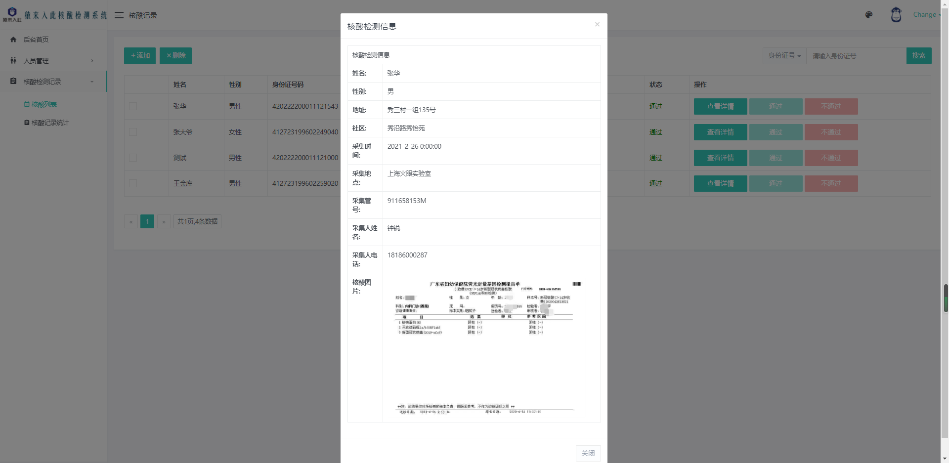
Task: Click the system logo icon
Action: [x=12, y=14]
